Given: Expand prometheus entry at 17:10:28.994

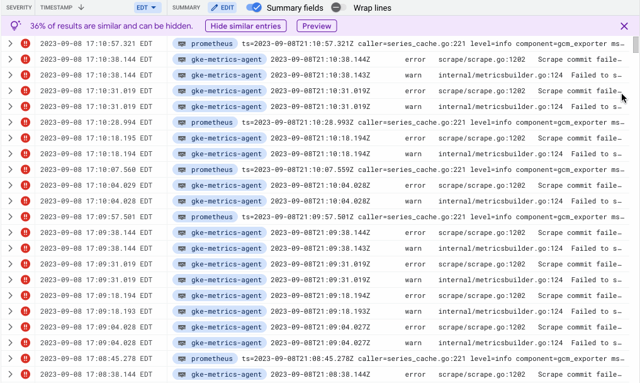Looking at the screenshot, I should click(11, 122).
